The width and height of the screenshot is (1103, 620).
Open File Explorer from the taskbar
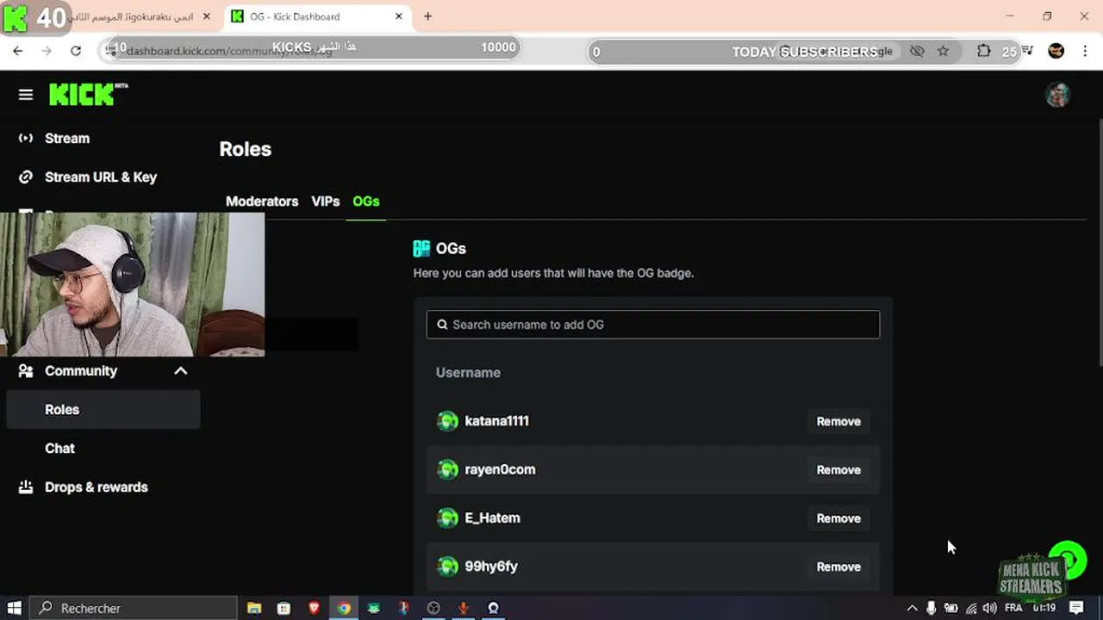coord(253,608)
